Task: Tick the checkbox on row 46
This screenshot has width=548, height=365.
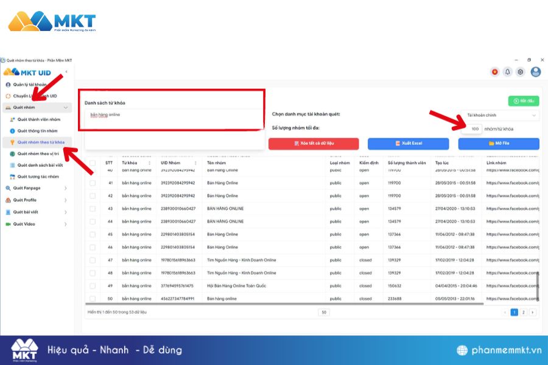Action: click(93, 248)
